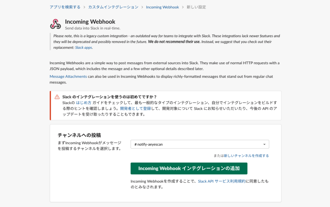This screenshot has width=330, height=207.
Task: Go to カスタムインテグレーション breadcrumb
Action: (x=113, y=7)
